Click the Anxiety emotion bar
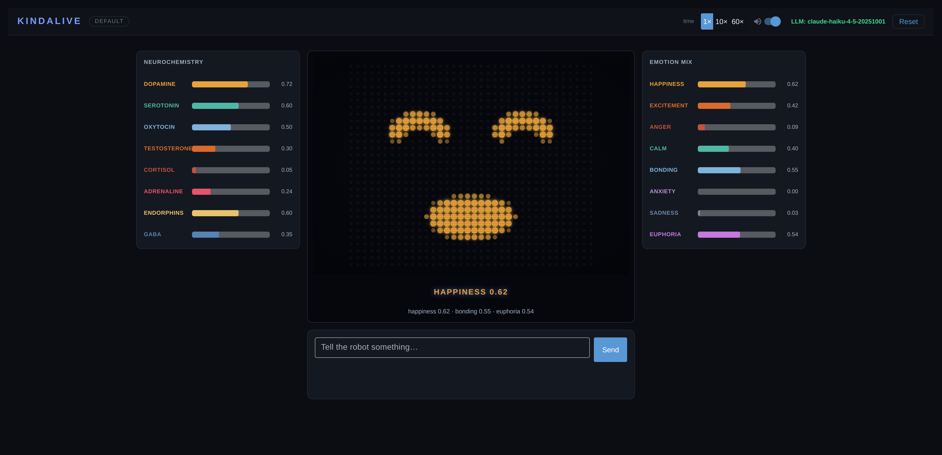The image size is (942, 455). (x=736, y=192)
